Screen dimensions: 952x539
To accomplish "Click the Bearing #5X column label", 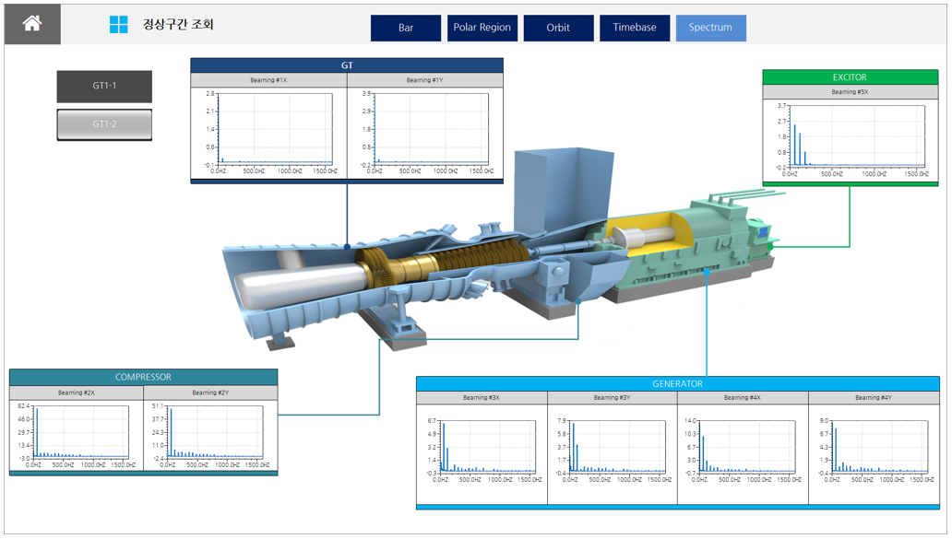I will (850, 92).
